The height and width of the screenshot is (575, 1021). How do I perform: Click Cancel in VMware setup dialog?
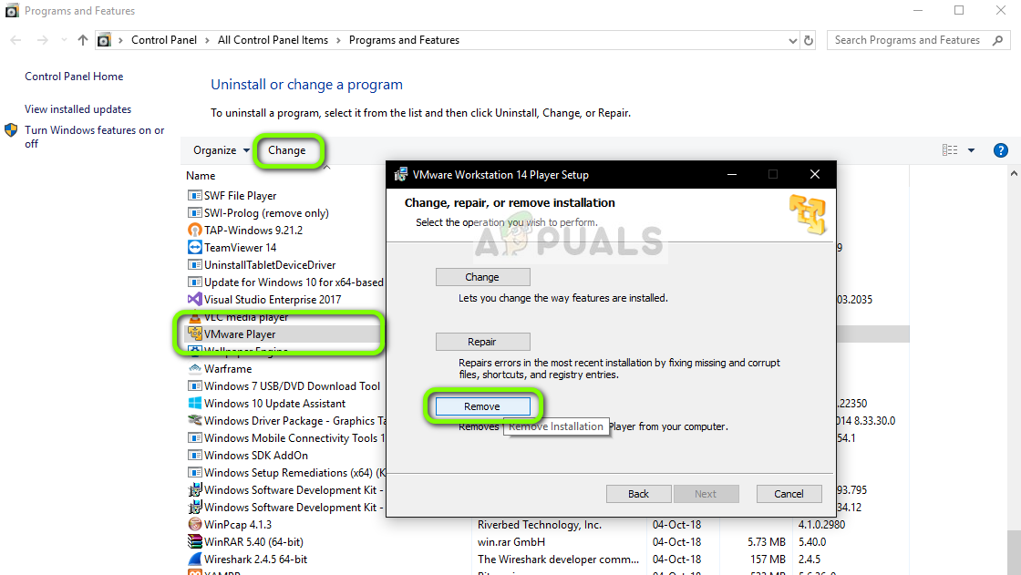789,494
